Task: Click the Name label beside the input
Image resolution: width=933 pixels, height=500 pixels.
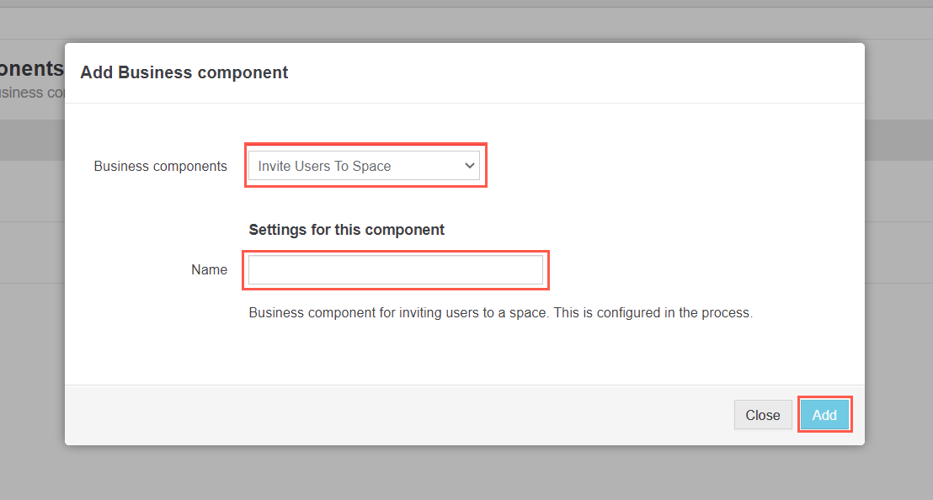Action: pyautogui.click(x=210, y=269)
